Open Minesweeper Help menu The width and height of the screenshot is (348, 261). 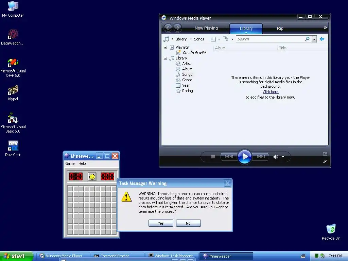click(82, 163)
